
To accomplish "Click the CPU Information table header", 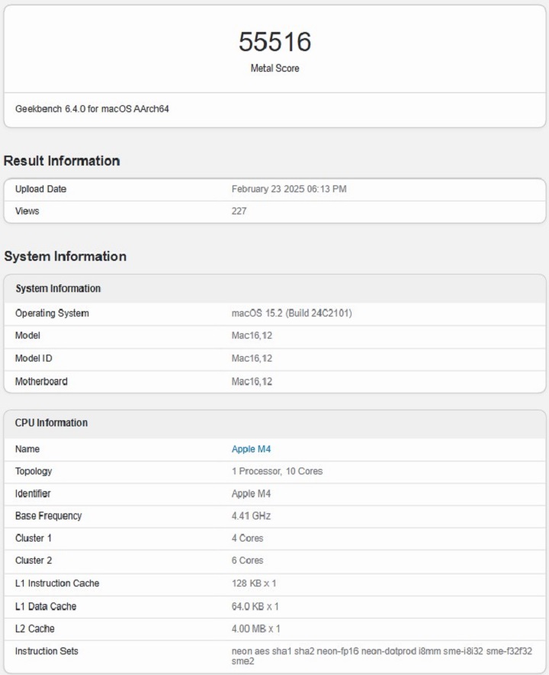I will pyautogui.click(x=51, y=423).
